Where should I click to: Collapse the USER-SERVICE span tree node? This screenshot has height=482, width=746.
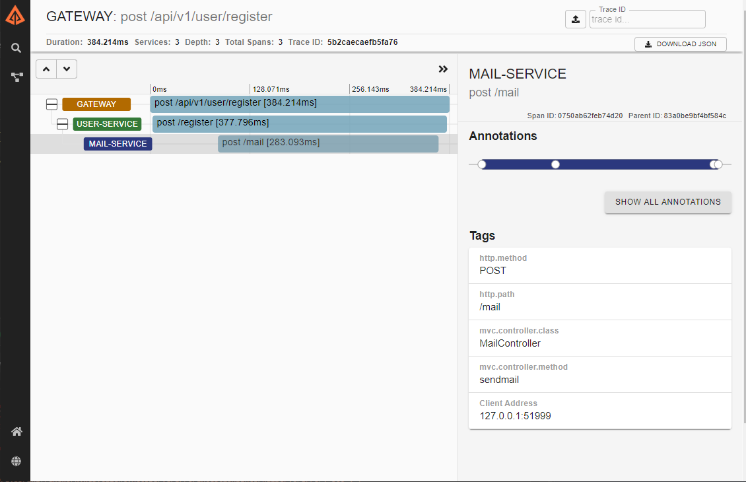pyautogui.click(x=62, y=124)
